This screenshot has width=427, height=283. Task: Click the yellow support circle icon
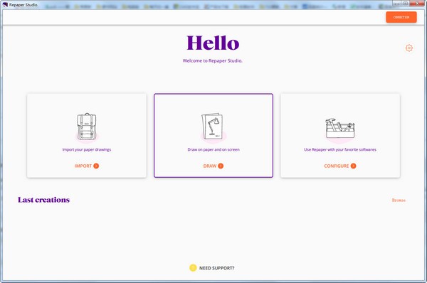(193, 268)
